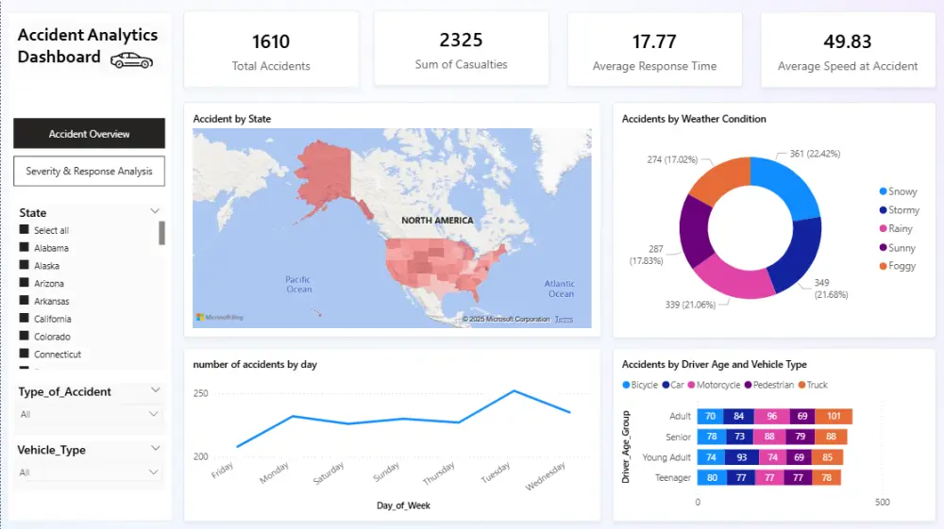The image size is (944, 529).
Task: Click the Senior Pedestrian bar 79
Action: coord(801,437)
